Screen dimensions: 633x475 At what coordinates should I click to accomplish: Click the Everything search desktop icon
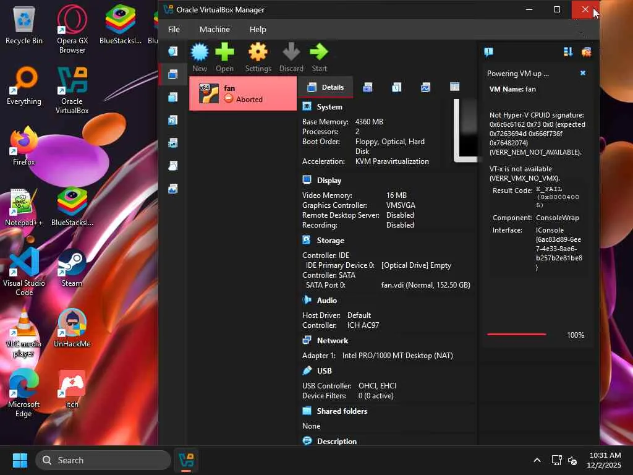24,85
